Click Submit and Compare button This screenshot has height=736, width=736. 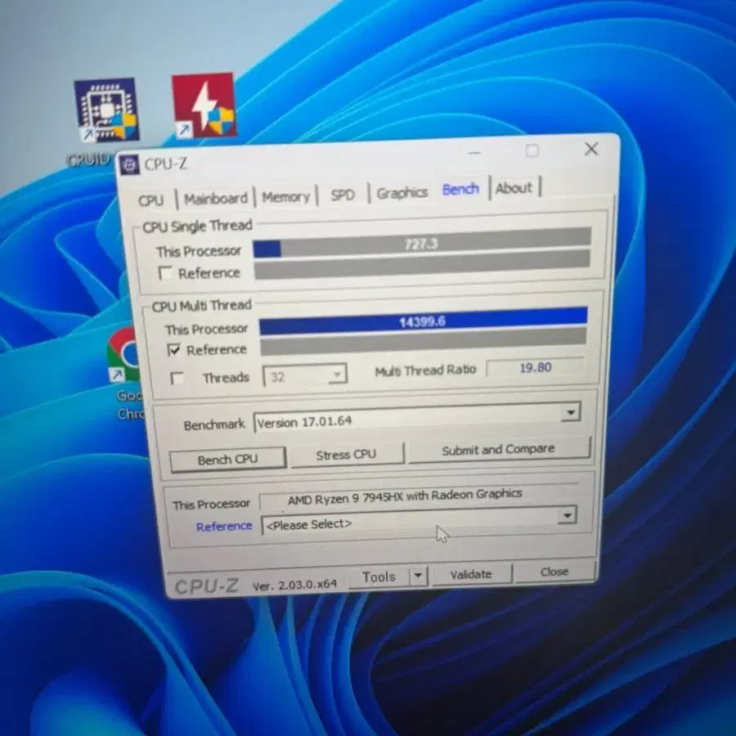point(499,450)
